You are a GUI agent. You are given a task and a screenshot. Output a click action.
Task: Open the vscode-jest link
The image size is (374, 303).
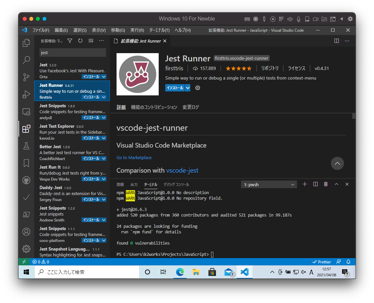pyautogui.click(x=182, y=170)
